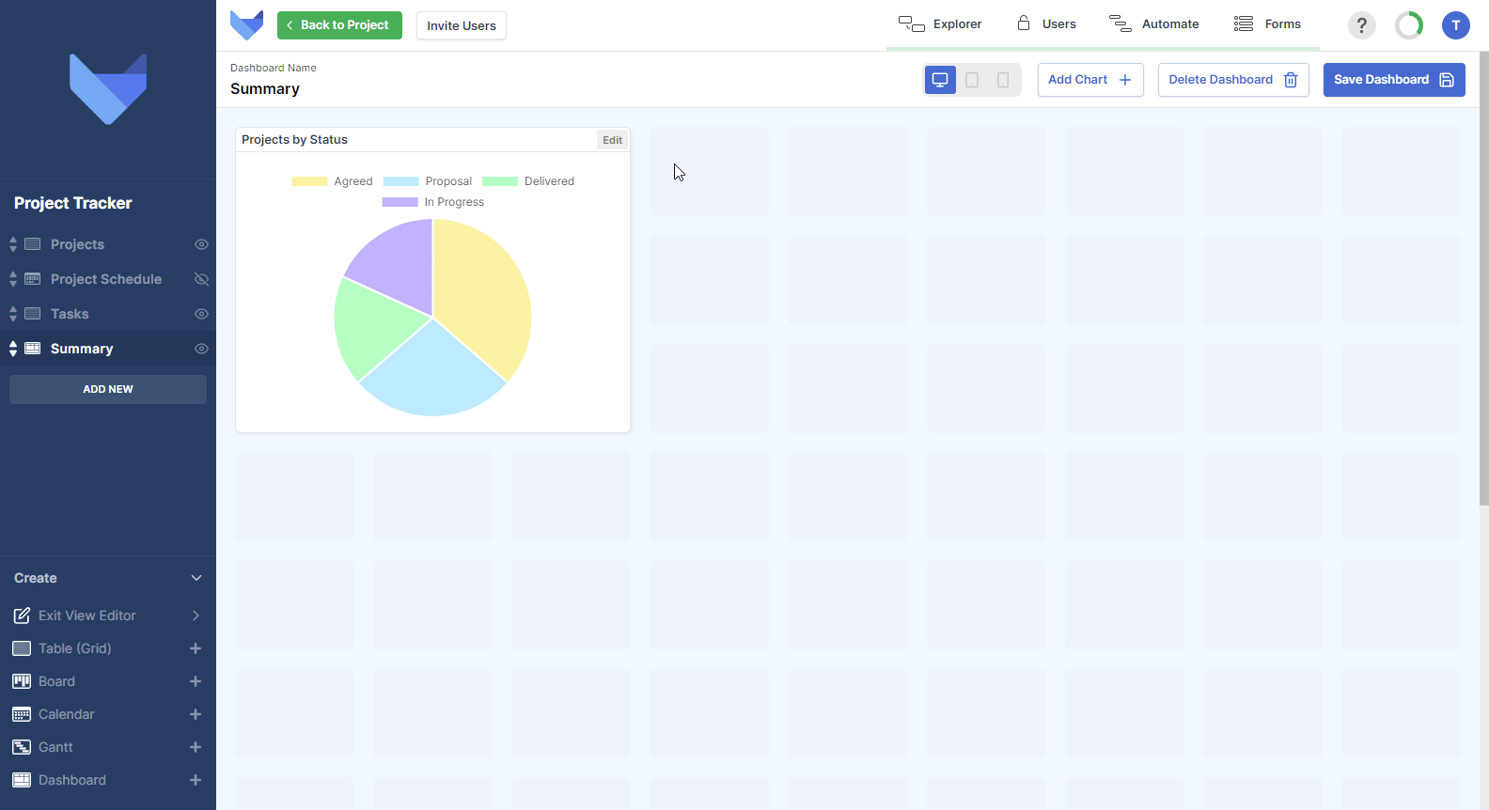The width and height of the screenshot is (1489, 810).
Task: Add a new Calendar view
Action: click(x=196, y=714)
